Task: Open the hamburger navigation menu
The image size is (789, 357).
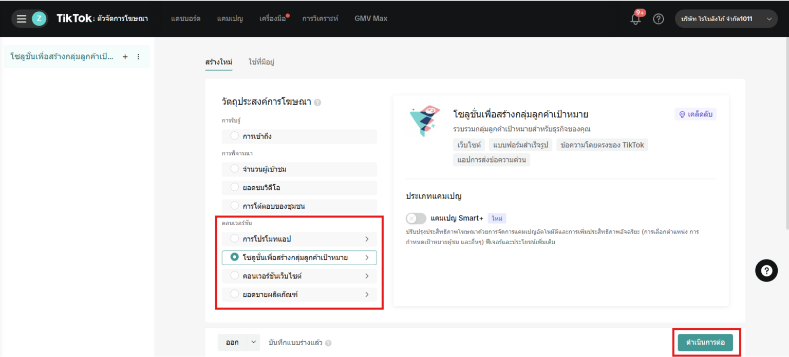Action: (x=21, y=18)
